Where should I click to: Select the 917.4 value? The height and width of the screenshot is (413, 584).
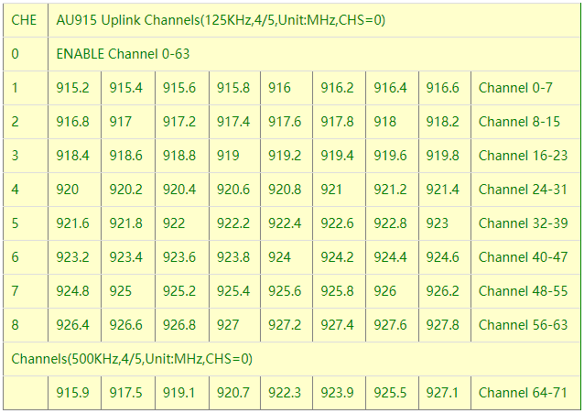pos(233,122)
